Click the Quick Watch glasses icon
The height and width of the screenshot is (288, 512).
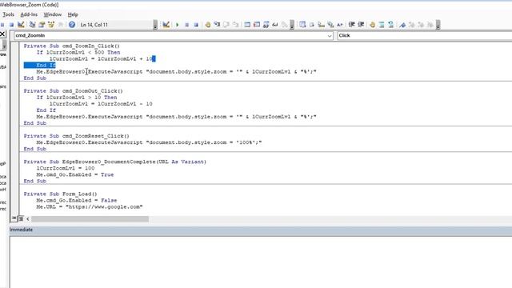275,25
